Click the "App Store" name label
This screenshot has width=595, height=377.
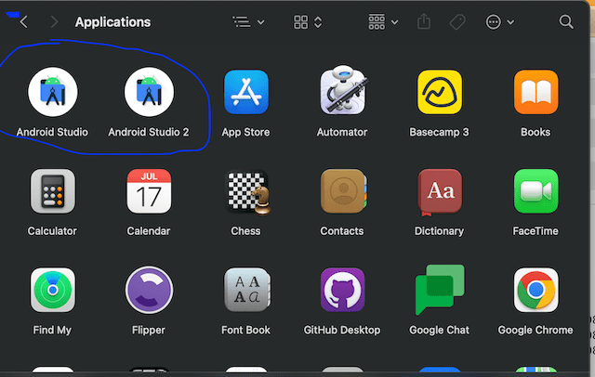coord(245,132)
